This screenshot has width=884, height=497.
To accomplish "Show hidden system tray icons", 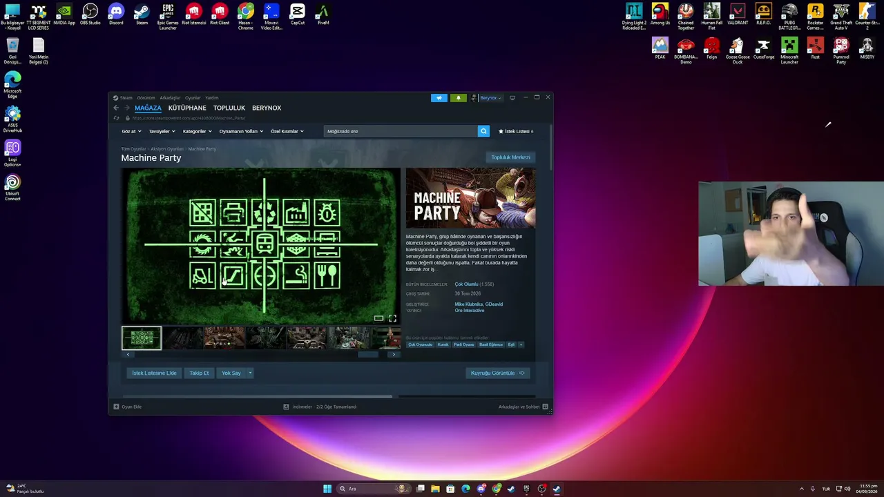I will click(x=802, y=489).
